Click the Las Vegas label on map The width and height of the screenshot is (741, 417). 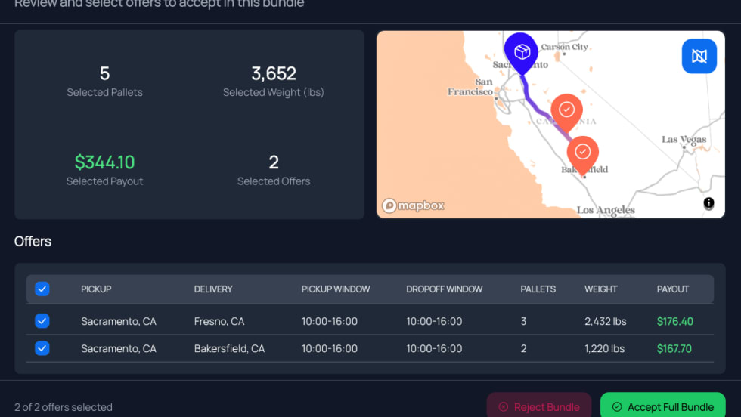point(684,140)
